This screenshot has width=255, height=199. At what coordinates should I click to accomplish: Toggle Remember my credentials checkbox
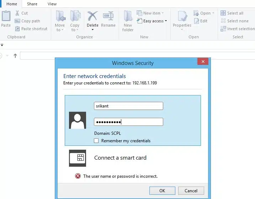coord(96,140)
